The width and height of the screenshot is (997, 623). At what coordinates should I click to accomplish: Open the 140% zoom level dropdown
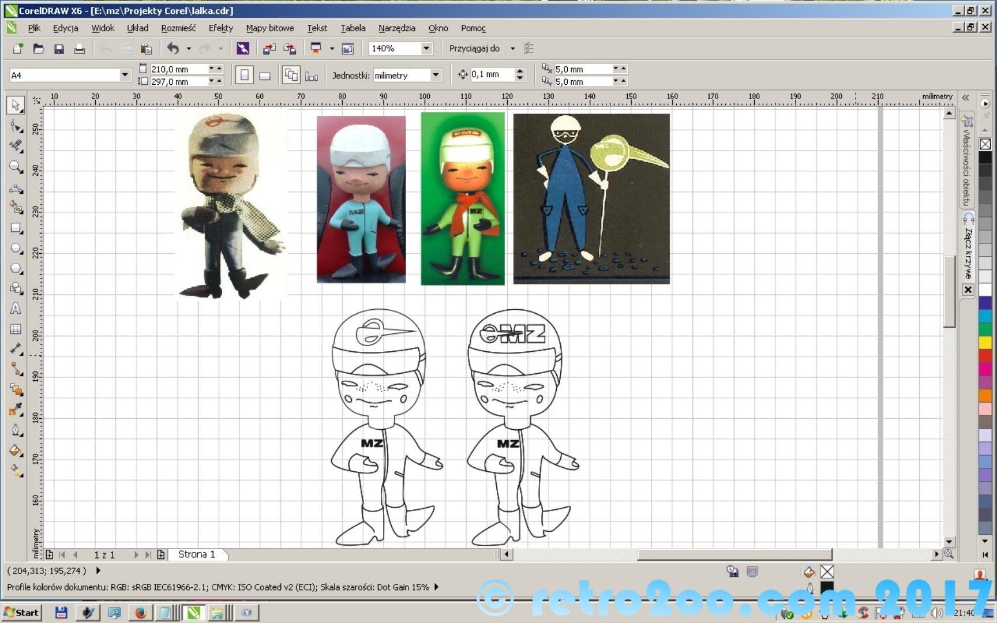[426, 49]
